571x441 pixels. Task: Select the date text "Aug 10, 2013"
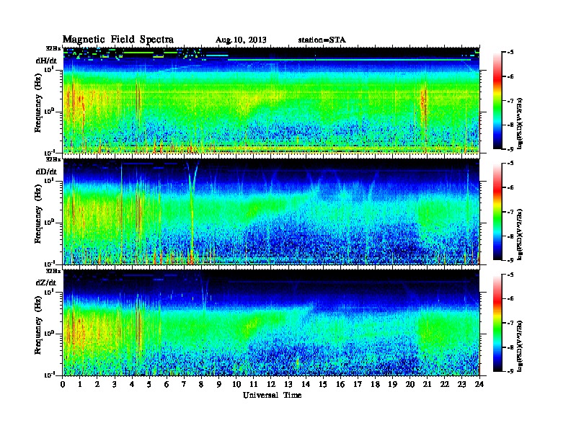[241, 40]
